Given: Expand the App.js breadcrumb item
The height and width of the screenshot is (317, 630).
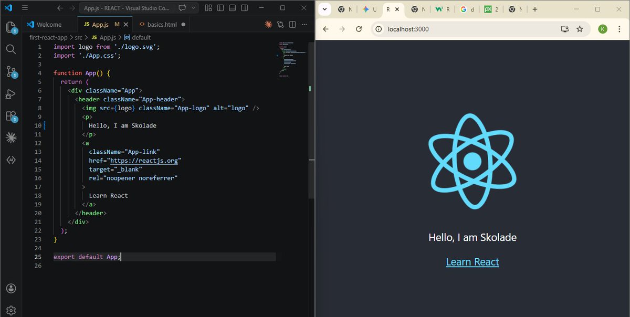Looking at the screenshot, I should click(x=103, y=37).
